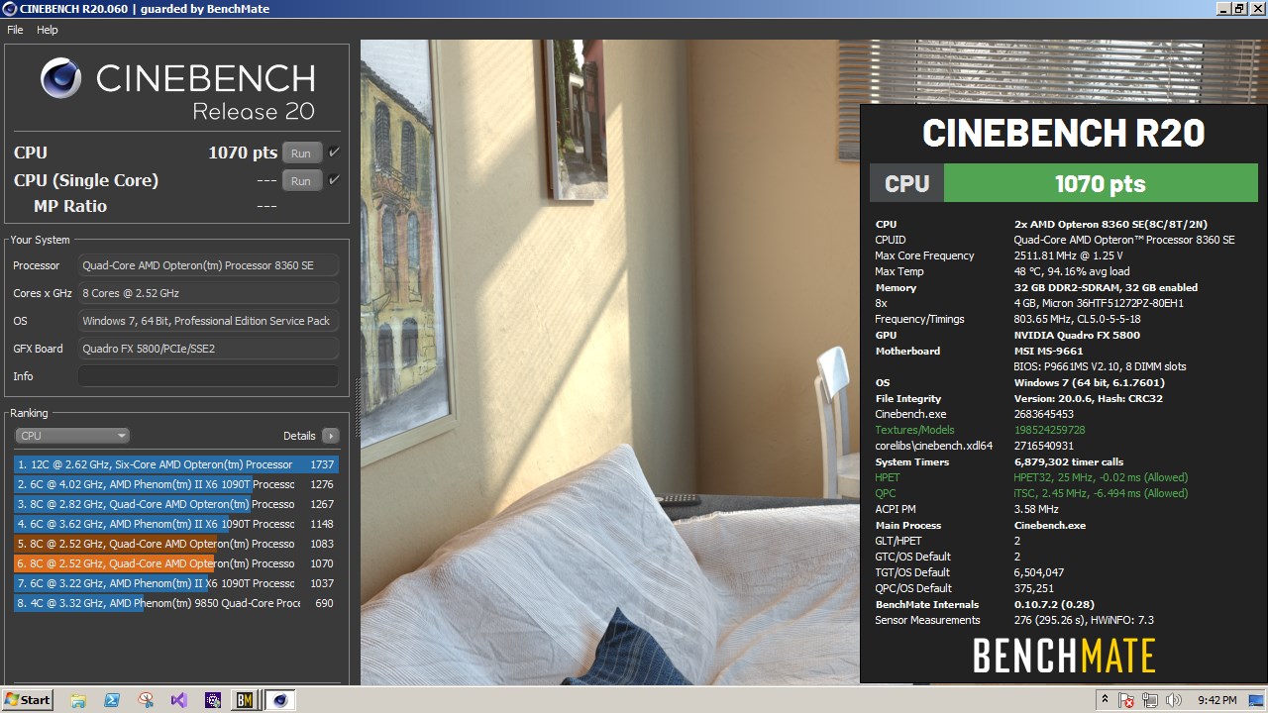Screen dimensions: 1268x713
Task: Open the File menu
Action: [x=15, y=30]
